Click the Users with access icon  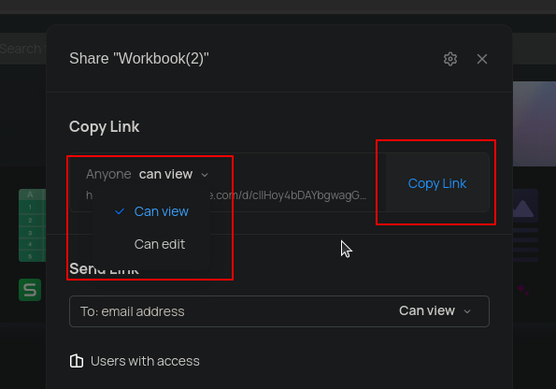point(77,361)
